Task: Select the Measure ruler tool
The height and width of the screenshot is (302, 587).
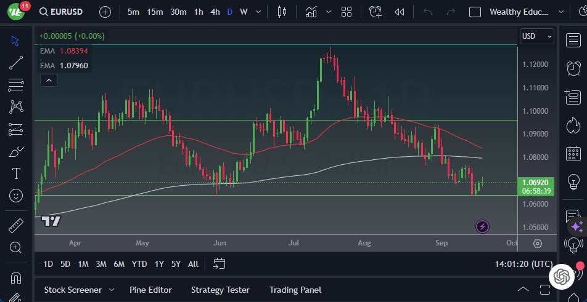Action: point(16,225)
